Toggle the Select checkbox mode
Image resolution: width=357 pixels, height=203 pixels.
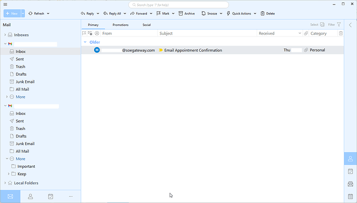click(x=317, y=24)
